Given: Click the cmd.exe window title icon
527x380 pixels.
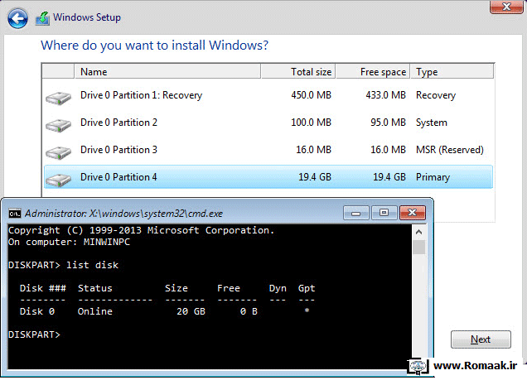Looking at the screenshot, I should (14, 214).
